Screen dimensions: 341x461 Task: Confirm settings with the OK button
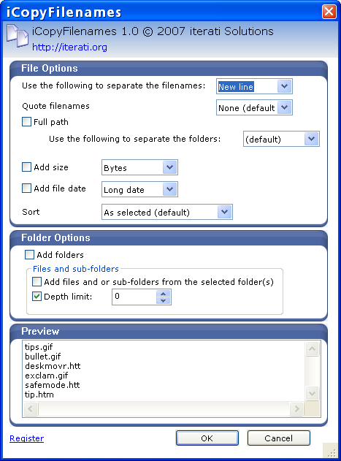coord(207,438)
